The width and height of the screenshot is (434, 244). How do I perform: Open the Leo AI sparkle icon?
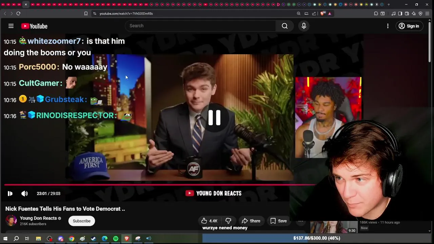point(414,14)
